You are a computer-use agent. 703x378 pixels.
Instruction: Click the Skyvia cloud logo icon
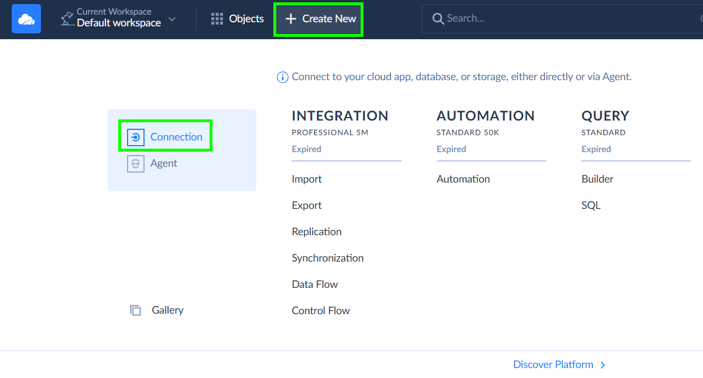point(26,19)
